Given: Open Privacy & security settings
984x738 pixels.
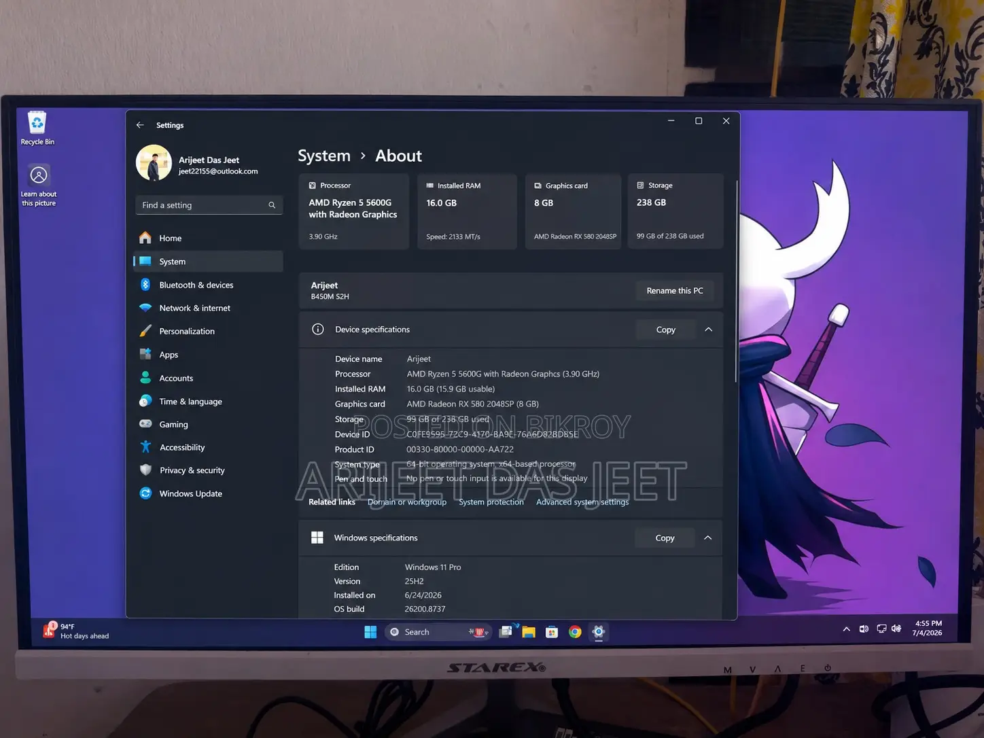Looking at the screenshot, I should 208,470.
